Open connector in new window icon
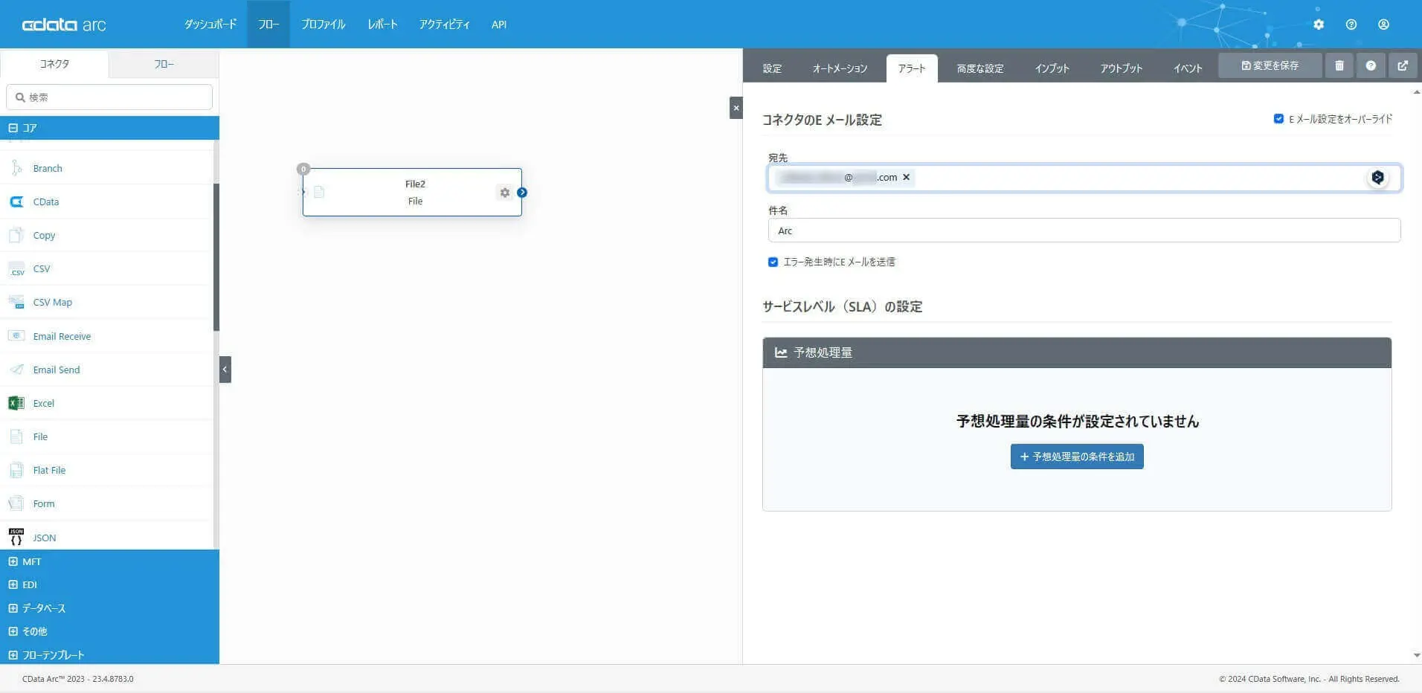The image size is (1422, 693). click(1403, 65)
